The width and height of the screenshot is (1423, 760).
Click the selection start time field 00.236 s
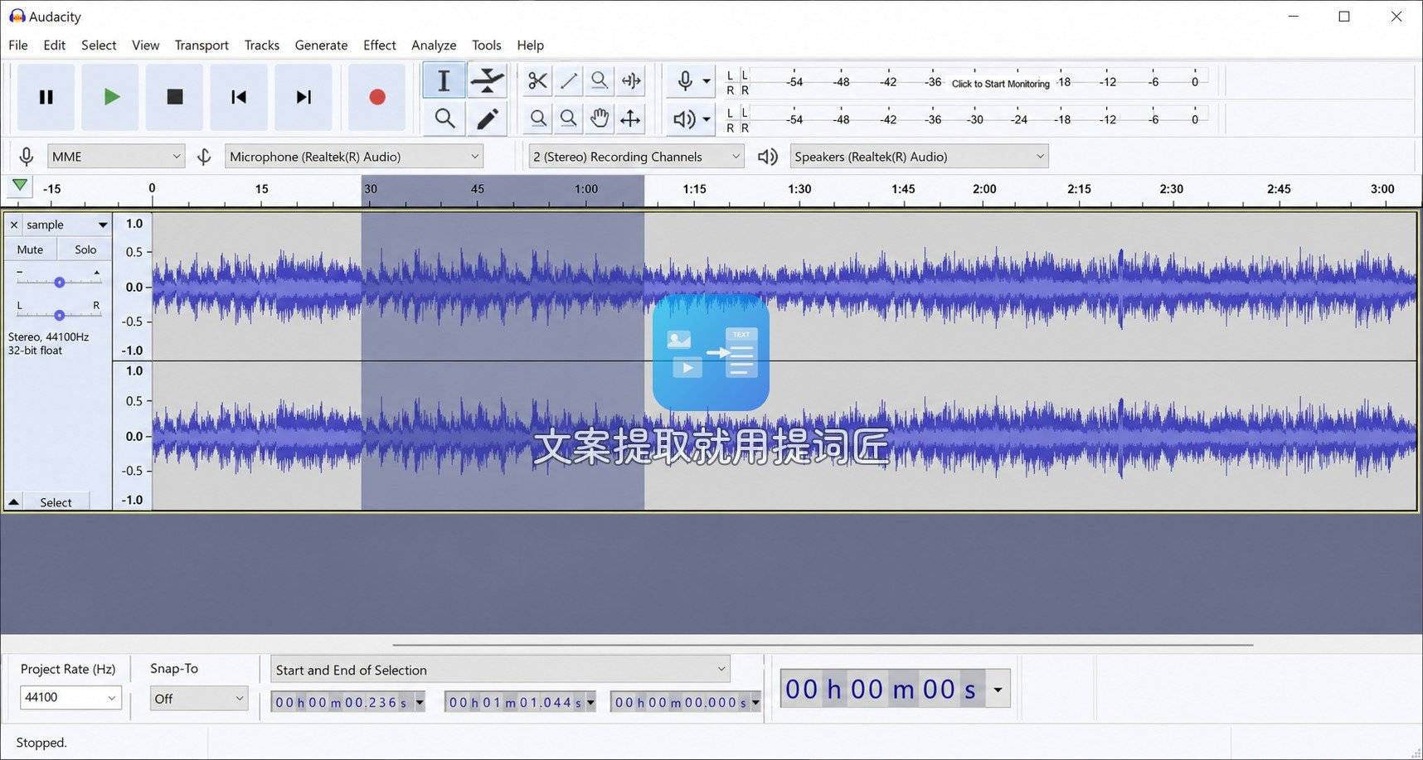(347, 703)
